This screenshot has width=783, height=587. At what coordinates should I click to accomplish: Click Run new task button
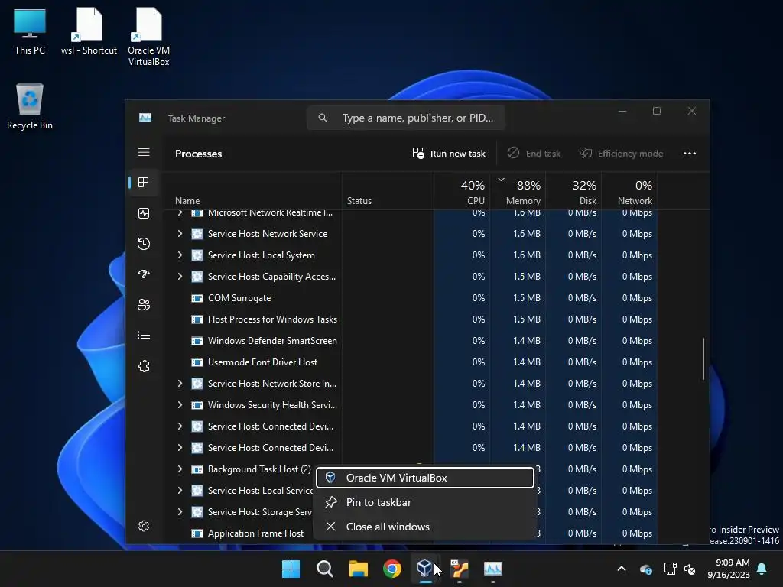tap(449, 153)
